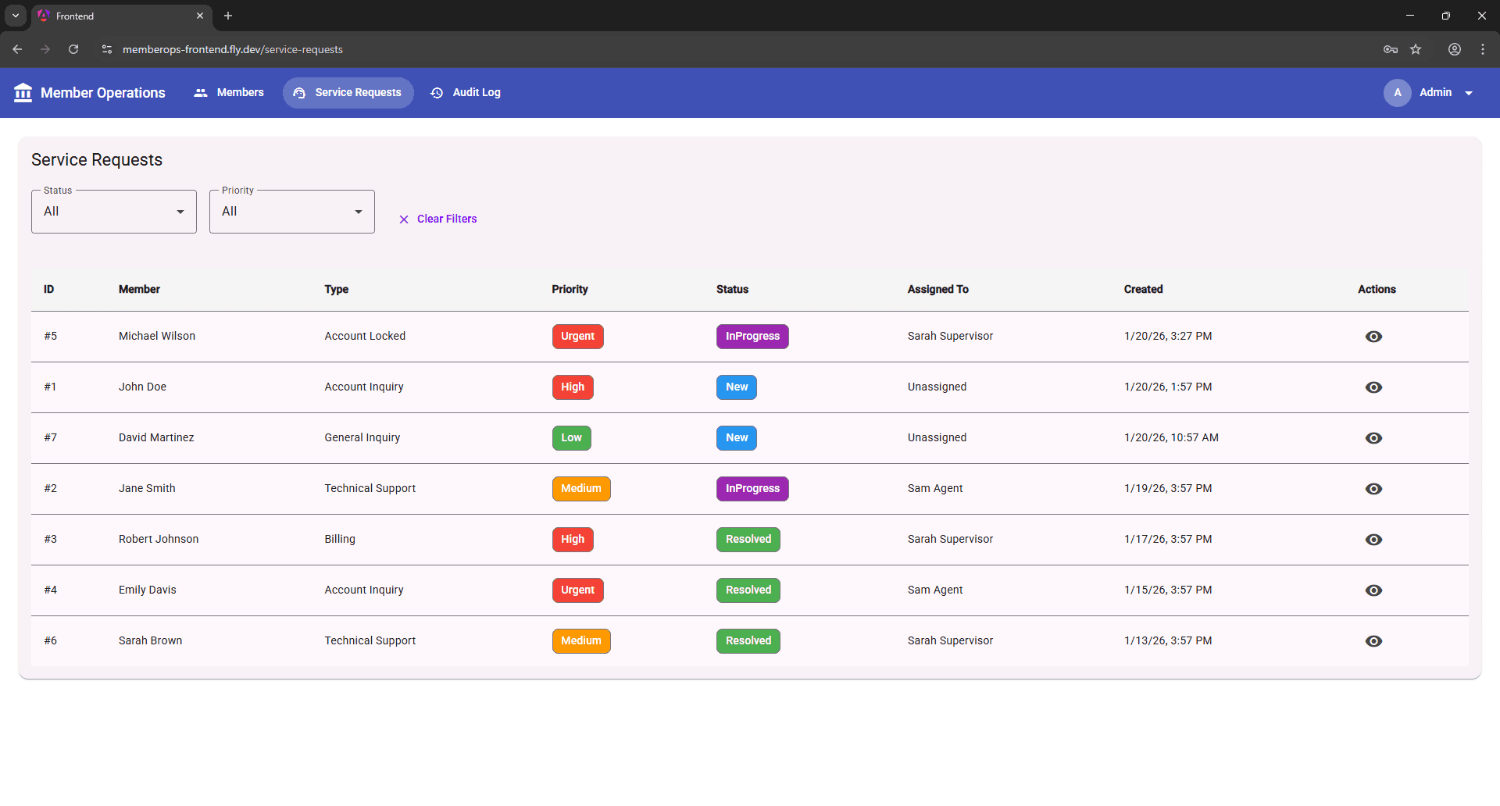Viewport: 1500px width, 806px height.
Task: Open the Priority filter dropdown
Action: click(291, 211)
